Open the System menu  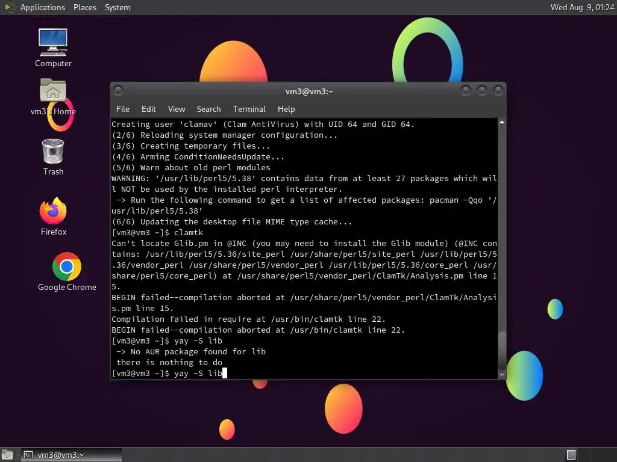point(117,7)
